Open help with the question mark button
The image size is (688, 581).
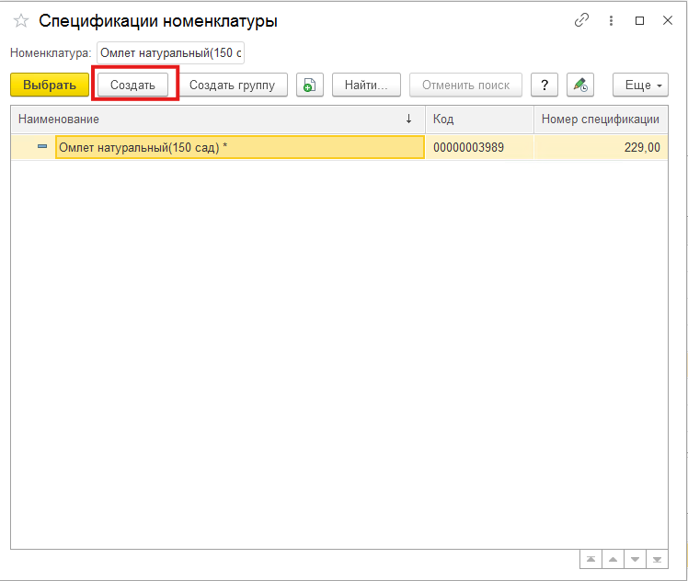click(545, 85)
